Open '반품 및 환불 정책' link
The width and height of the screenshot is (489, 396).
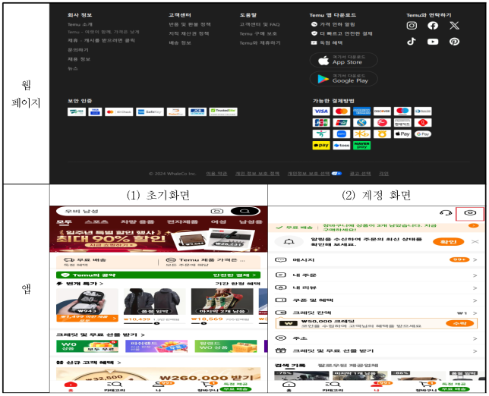pyautogui.click(x=190, y=24)
